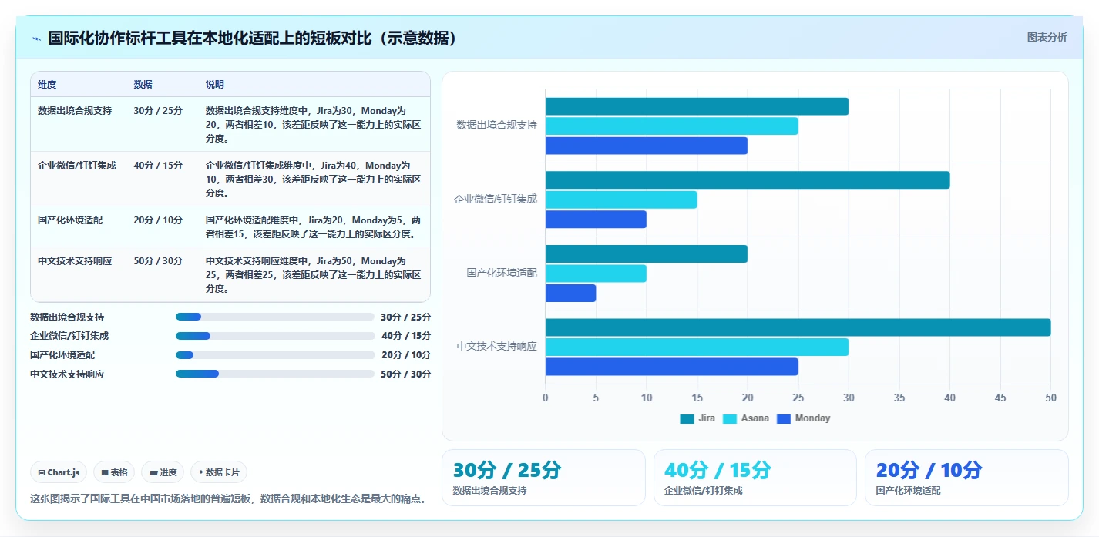Click the Asana bar for 企业微信/钉钉集成

point(621,200)
